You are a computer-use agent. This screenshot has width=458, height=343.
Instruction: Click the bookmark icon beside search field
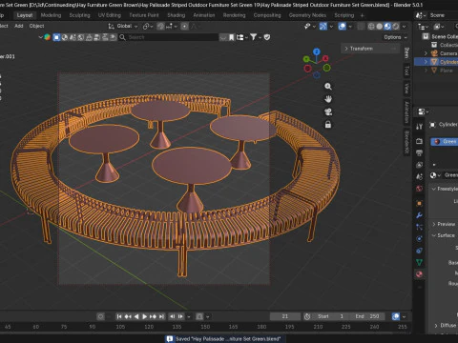(232, 37)
